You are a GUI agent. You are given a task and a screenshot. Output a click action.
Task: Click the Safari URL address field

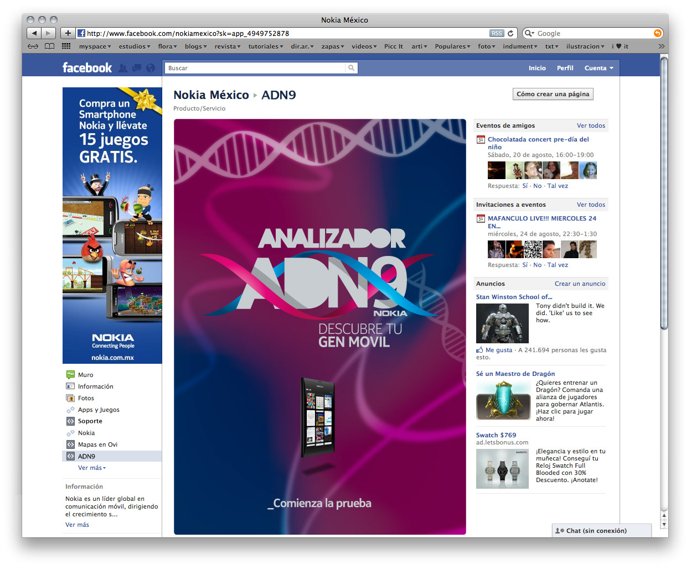click(287, 33)
